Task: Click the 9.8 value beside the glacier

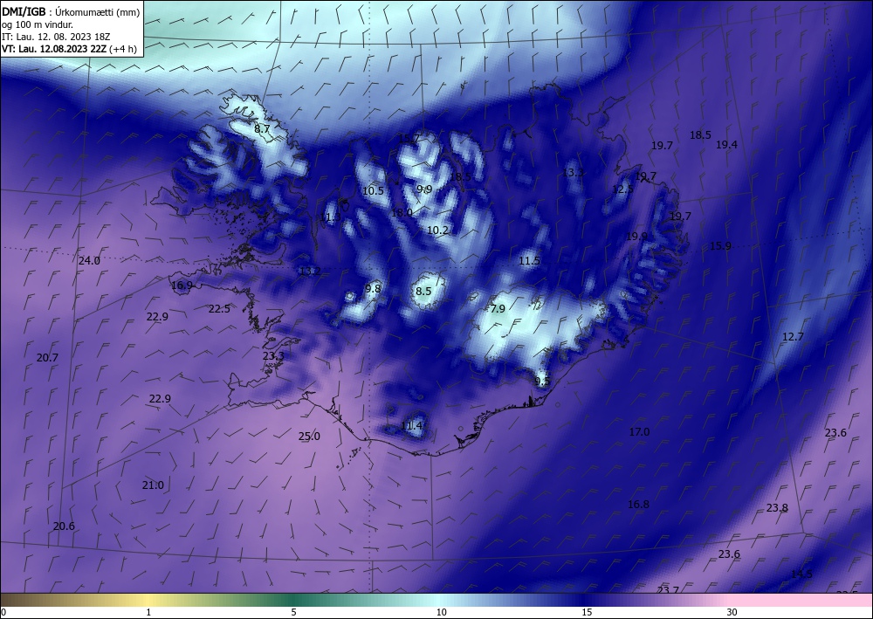Action: (373, 288)
